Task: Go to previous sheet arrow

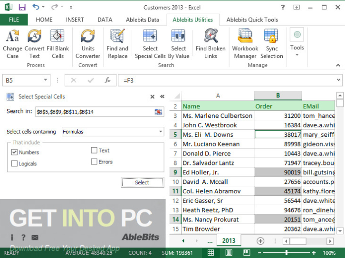Action: point(183,241)
